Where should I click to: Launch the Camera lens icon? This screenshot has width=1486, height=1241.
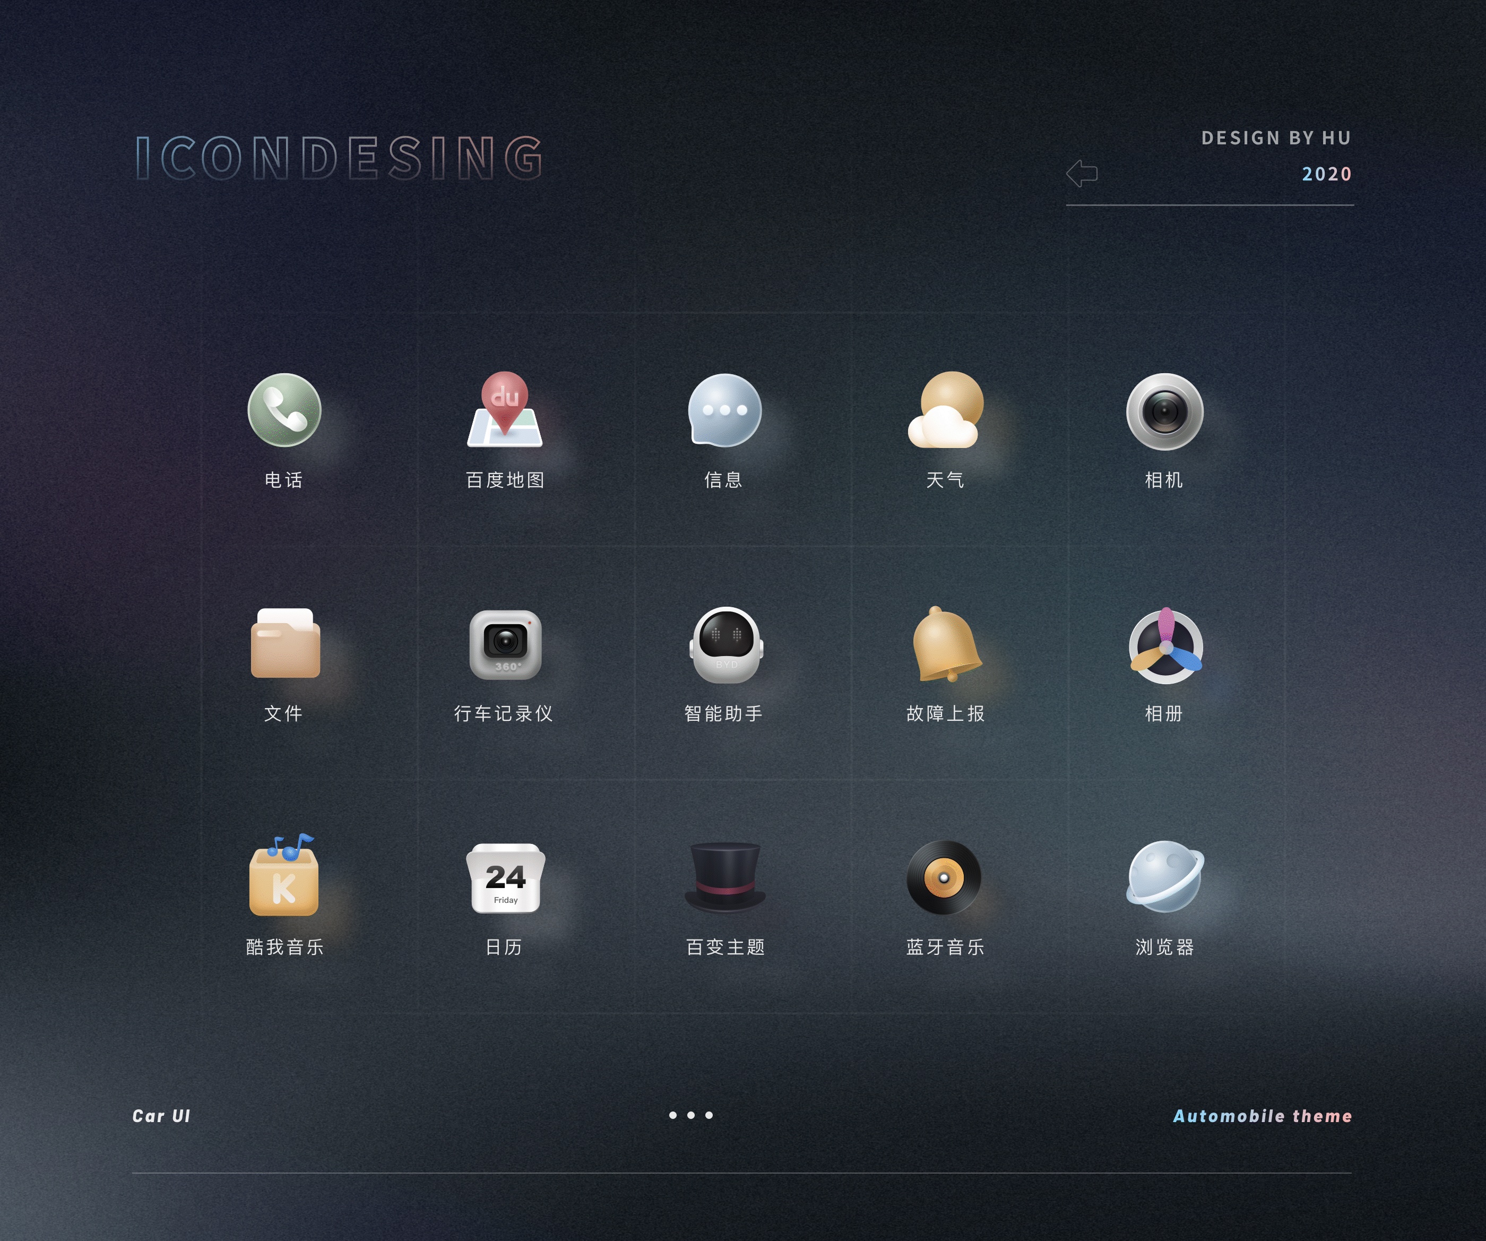click(1165, 411)
